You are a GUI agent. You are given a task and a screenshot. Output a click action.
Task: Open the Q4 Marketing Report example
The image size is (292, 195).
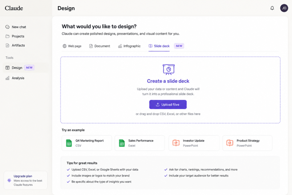[x=87, y=143]
